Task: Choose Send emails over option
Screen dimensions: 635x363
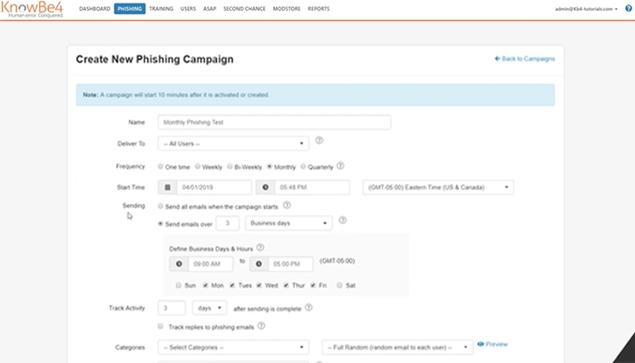Action: point(161,223)
